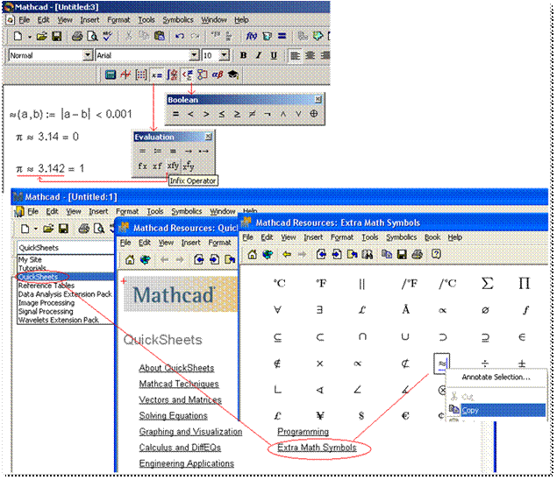Viewport: 557px width, 480px height.
Task: Open the Calculus toolbar integral icon
Action: (172, 74)
